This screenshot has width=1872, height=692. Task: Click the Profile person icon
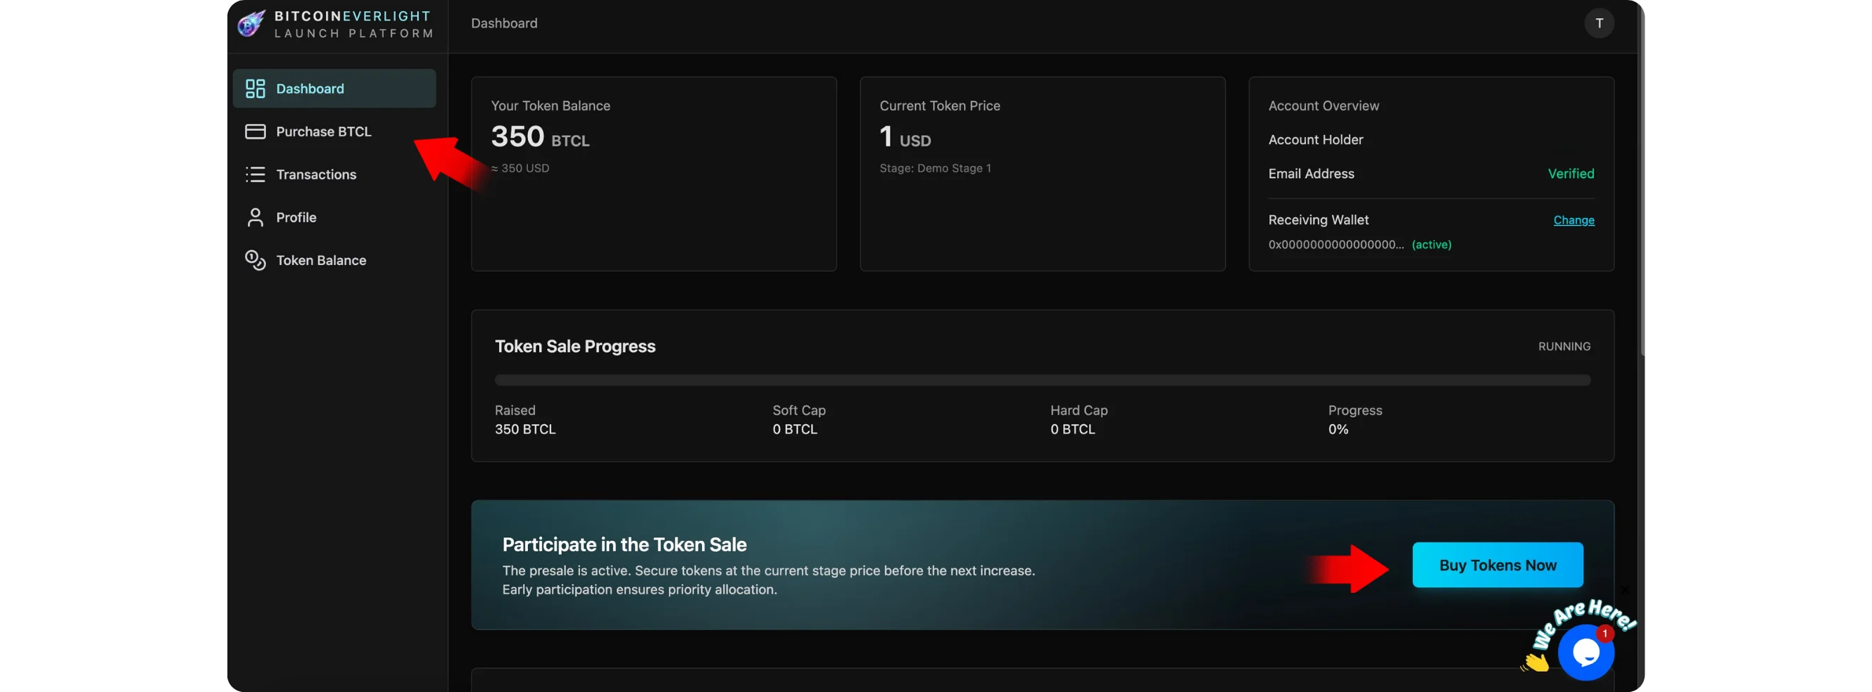[255, 217]
